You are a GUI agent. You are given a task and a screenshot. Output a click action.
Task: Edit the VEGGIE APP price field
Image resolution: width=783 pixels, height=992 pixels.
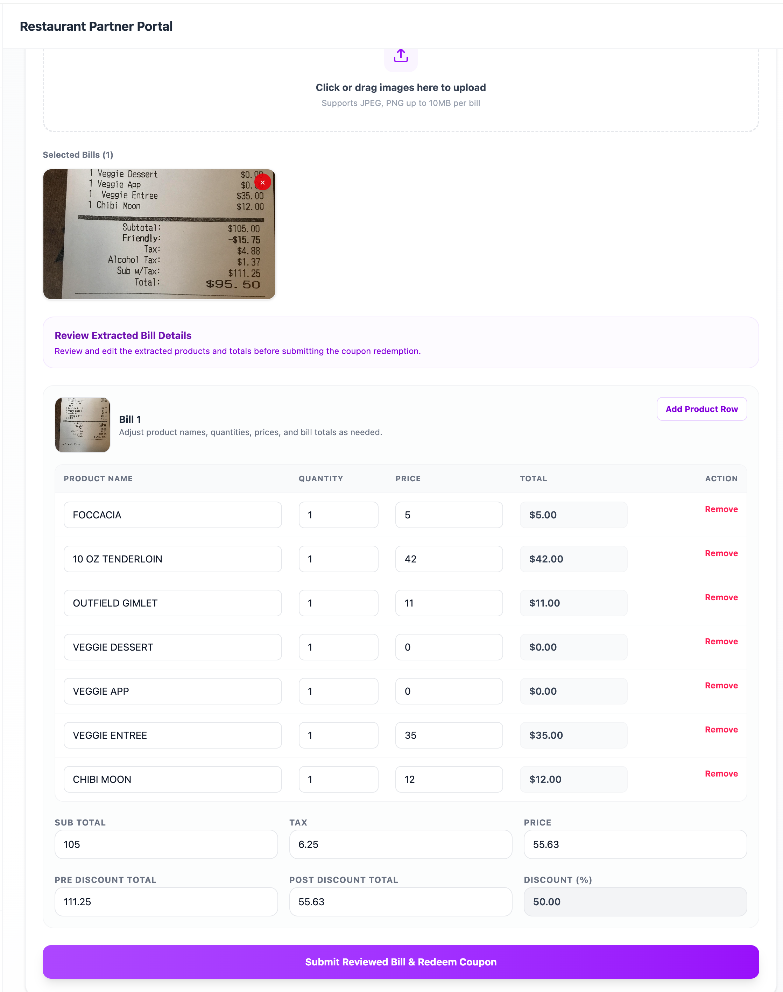pyautogui.click(x=449, y=691)
